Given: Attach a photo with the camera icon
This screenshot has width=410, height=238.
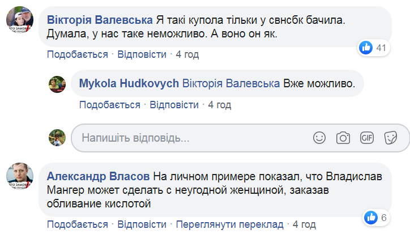Looking at the screenshot, I should [343, 137].
